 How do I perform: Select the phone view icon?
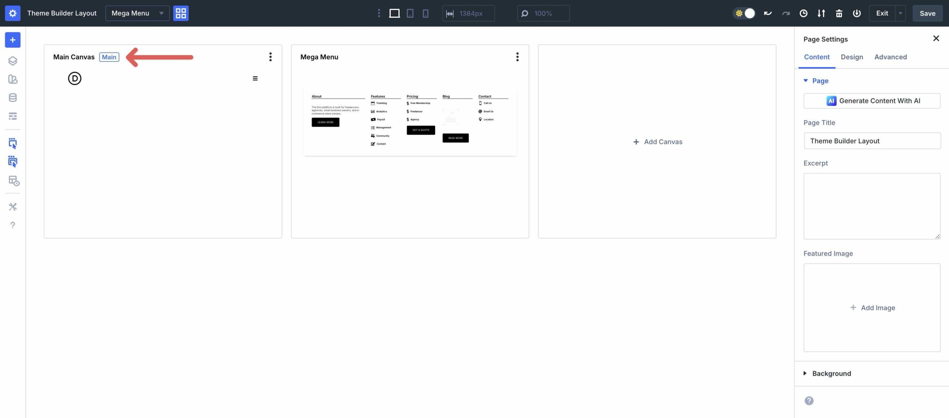pyautogui.click(x=426, y=13)
